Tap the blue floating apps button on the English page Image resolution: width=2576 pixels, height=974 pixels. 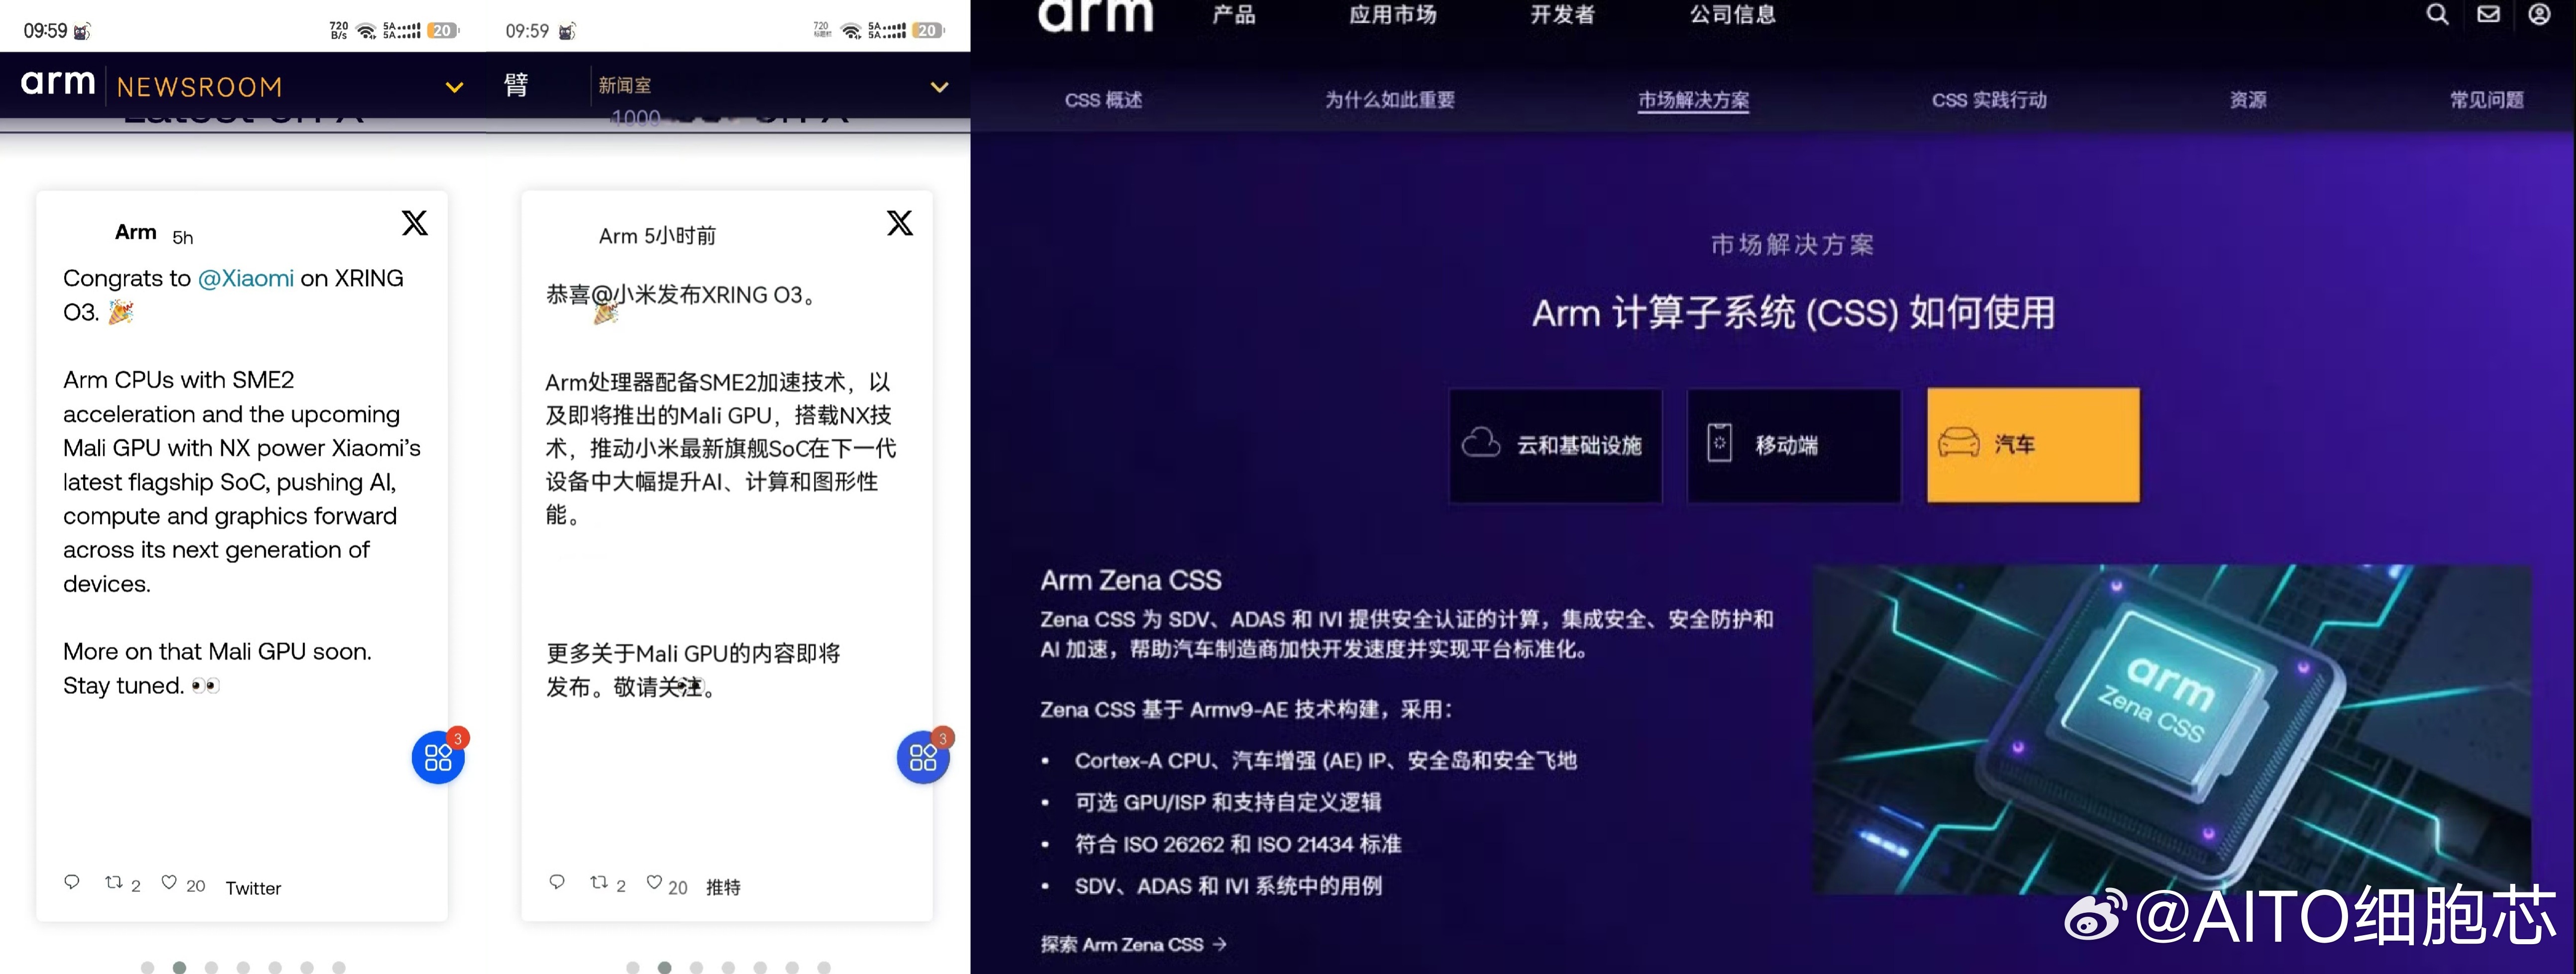[x=438, y=757]
